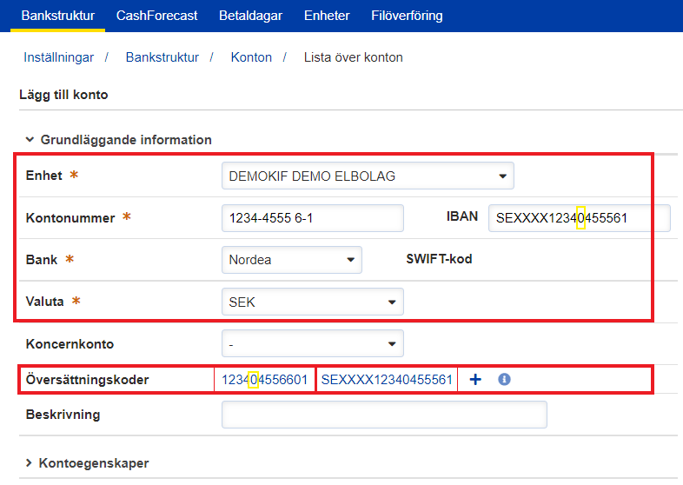Open the Bankstruktur tab
683x485 pixels.
click(x=58, y=16)
